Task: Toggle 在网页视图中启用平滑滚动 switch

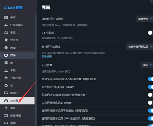Action: (x=150, y=111)
